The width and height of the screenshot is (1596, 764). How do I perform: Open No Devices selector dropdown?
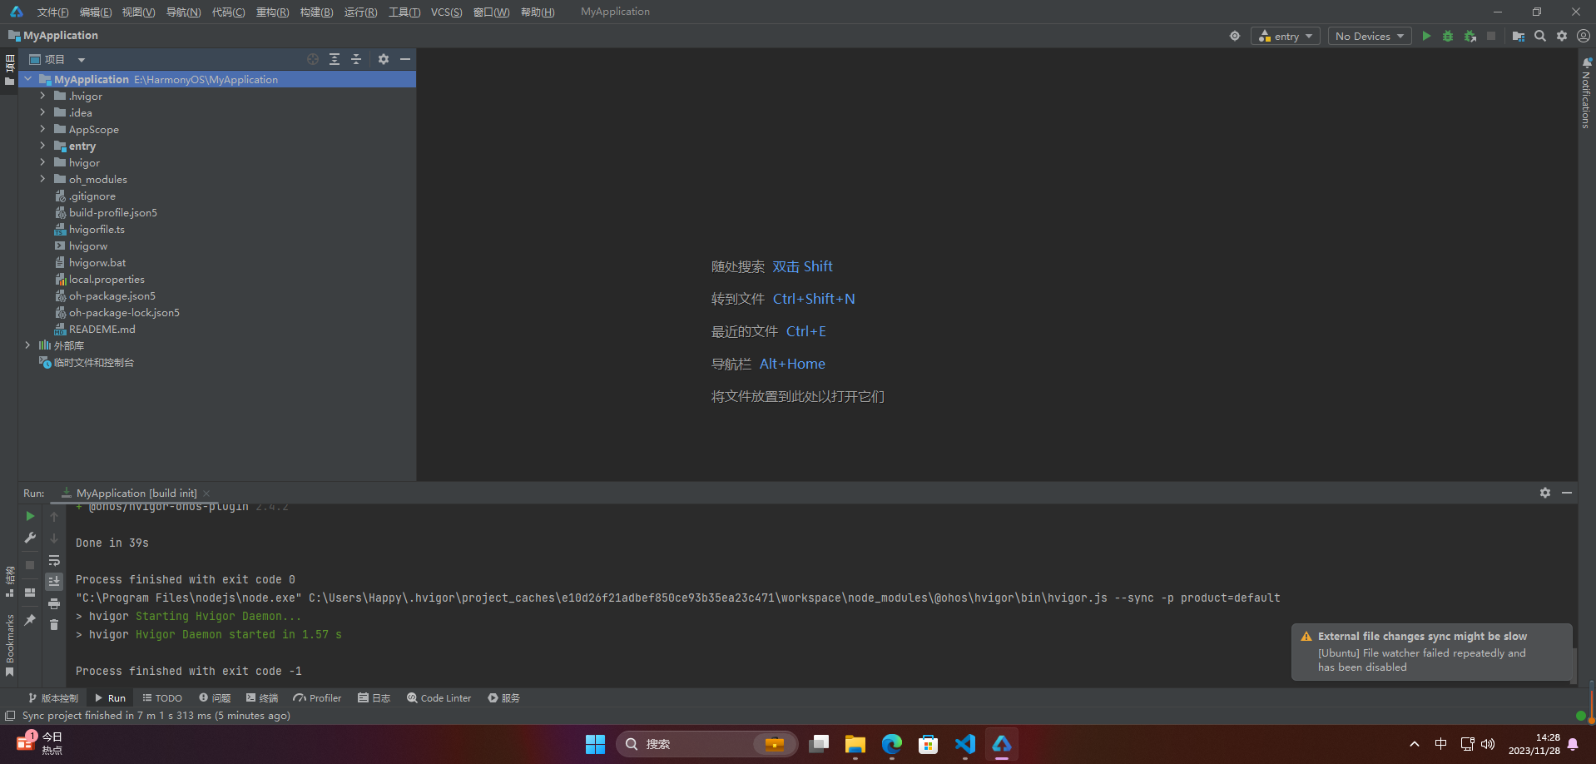pos(1370,36)
